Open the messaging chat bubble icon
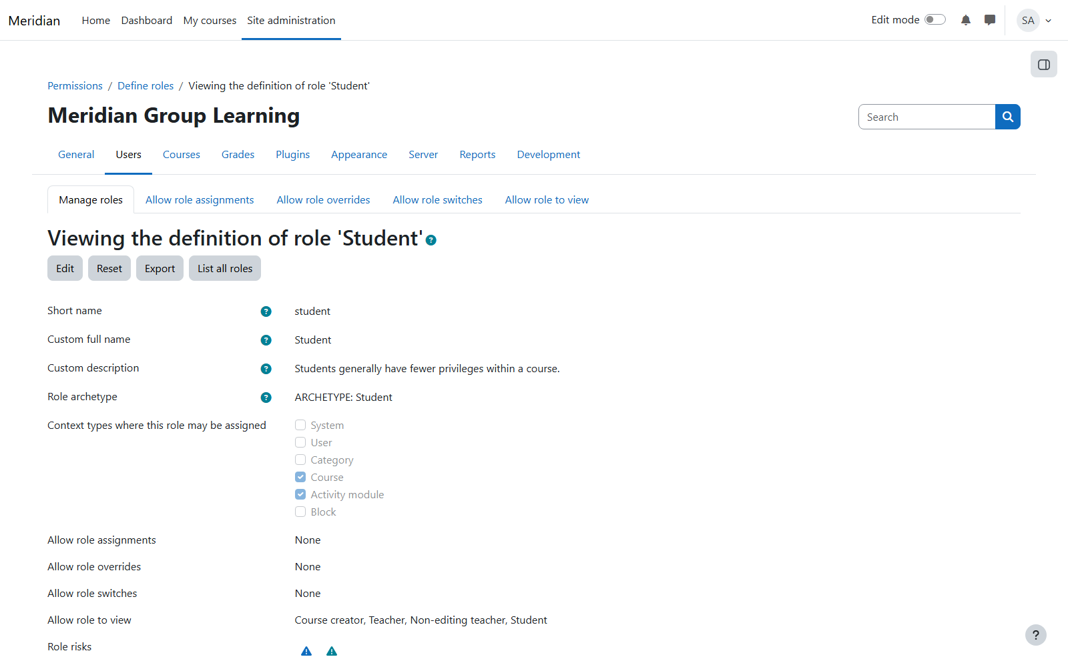This screenshot has height=667, width=1068. click(990, 20)
